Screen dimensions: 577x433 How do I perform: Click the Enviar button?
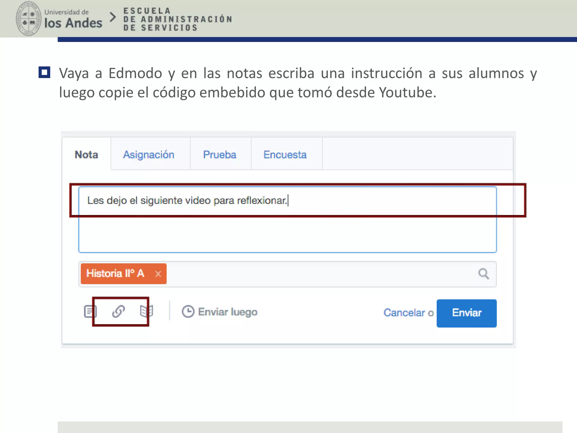(x=467, y=313)
